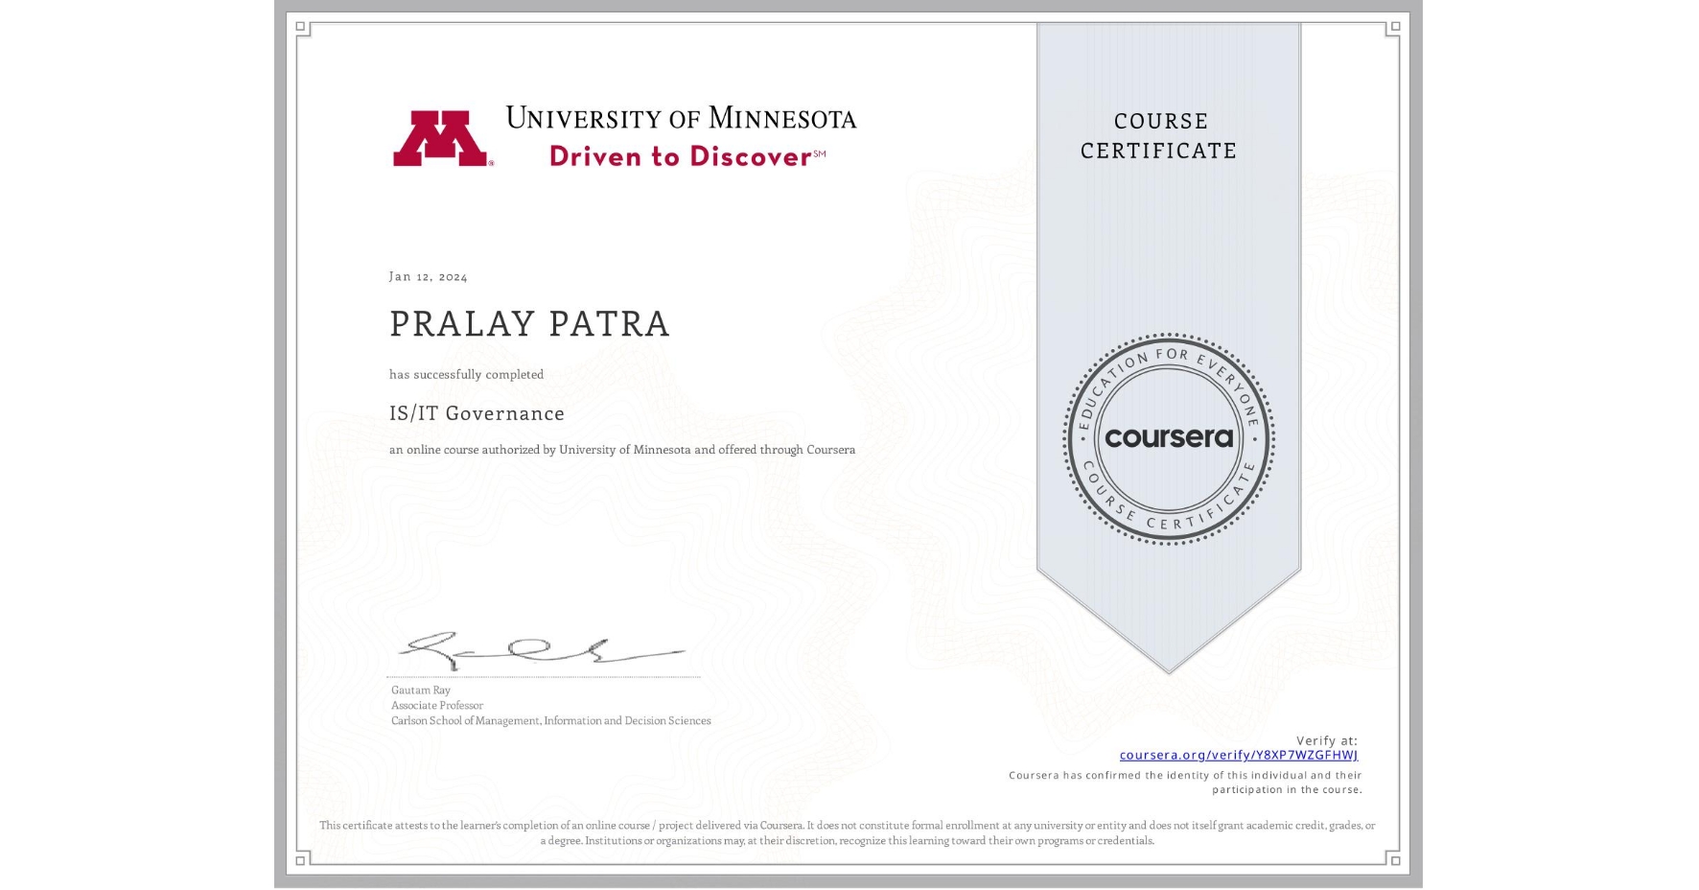Select the date Jan 12, 2024
The width and height of the screenshot is (1699, 890).
tap(427, 276)
